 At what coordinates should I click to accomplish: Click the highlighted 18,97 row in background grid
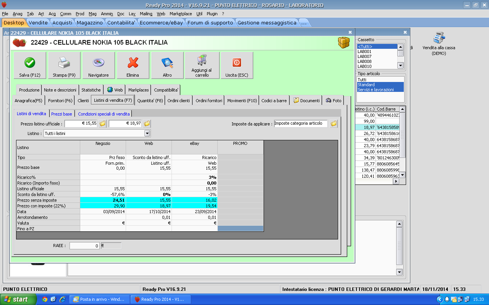[378, 127]
